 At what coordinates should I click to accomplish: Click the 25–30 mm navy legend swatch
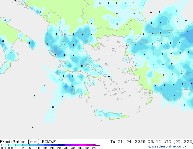click(61, 145)
